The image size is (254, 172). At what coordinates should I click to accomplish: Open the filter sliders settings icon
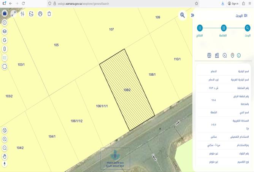(22, 14)
